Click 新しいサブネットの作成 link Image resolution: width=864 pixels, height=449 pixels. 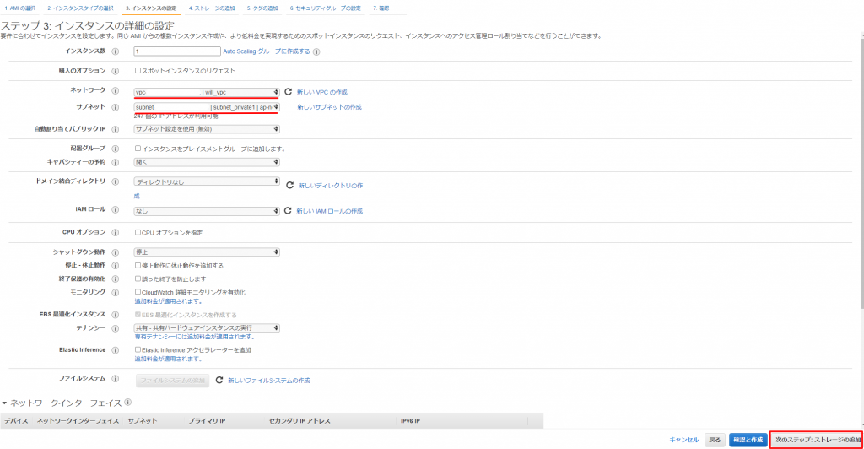click(330, 107)
